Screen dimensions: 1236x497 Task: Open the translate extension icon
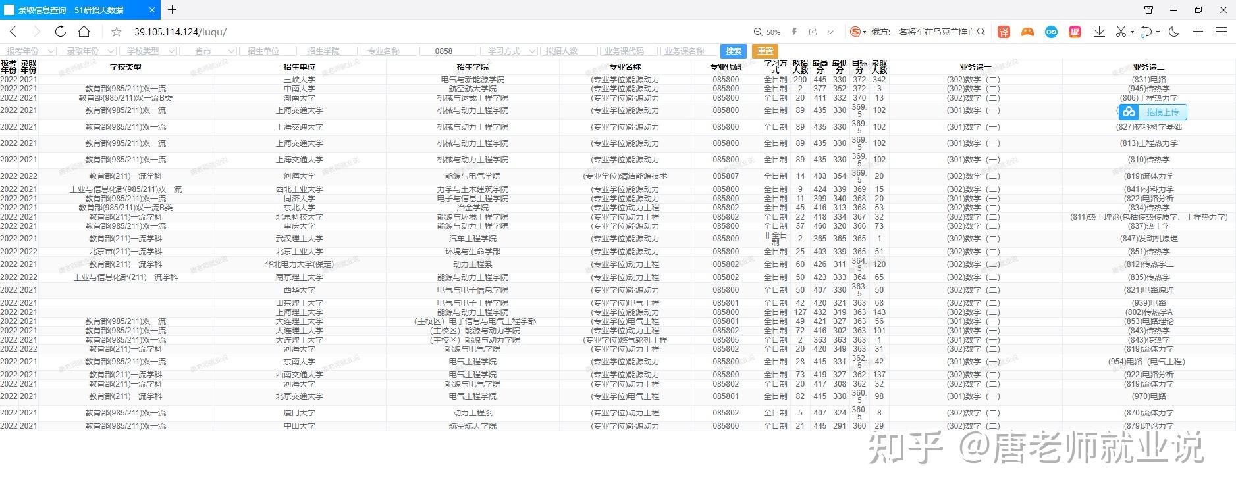pyautogui.click(x=1004, y=32)
